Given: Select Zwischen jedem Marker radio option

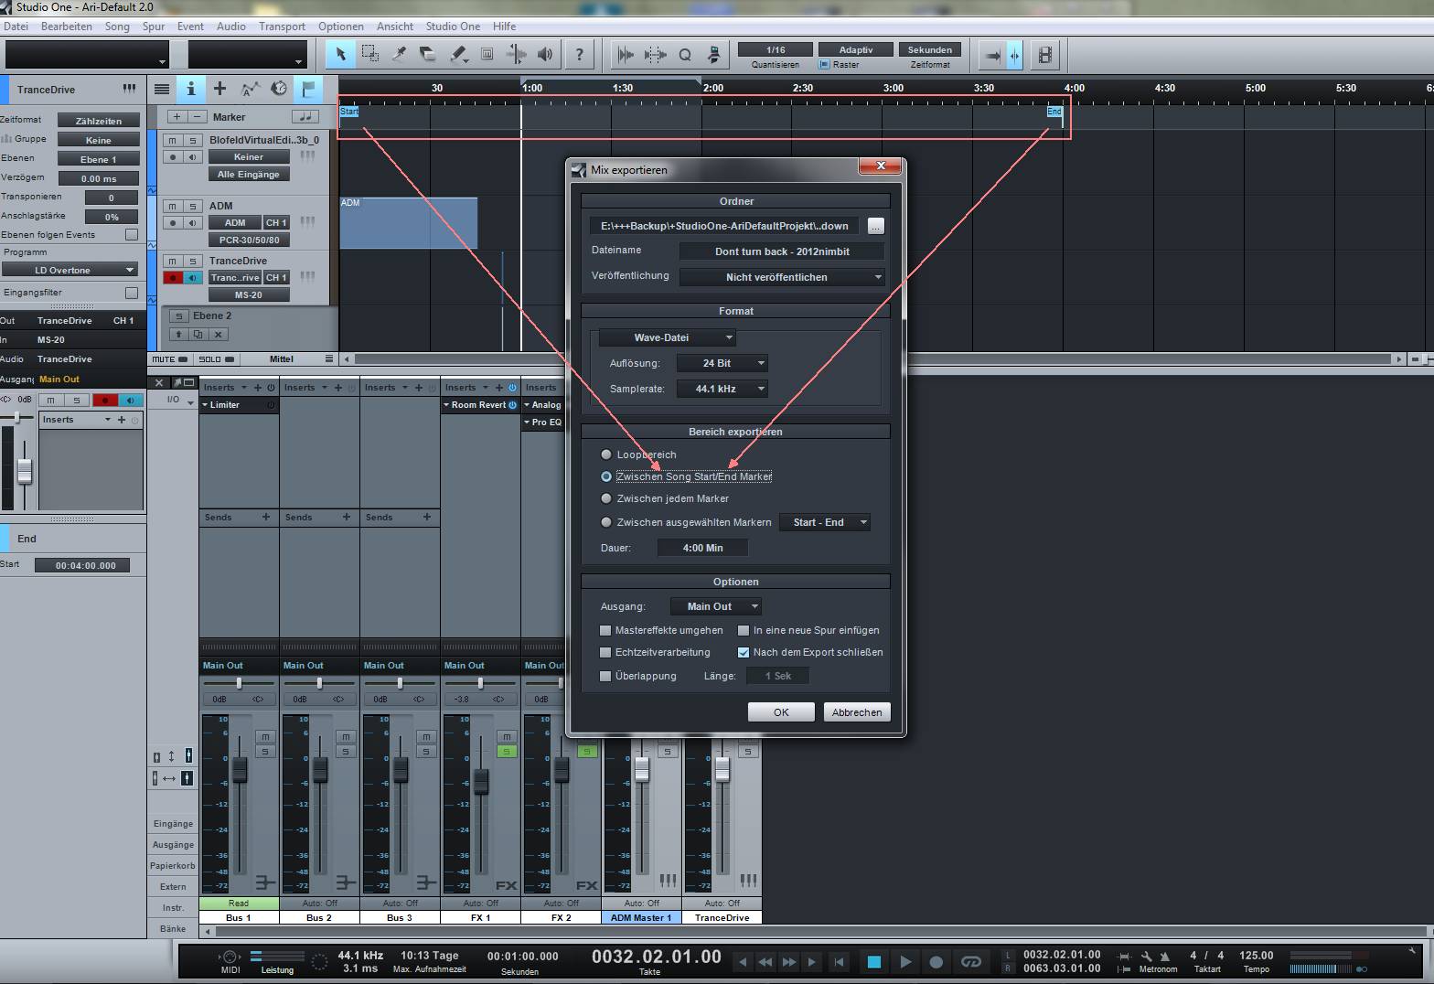Looking at the screenshot, I should [605, 498].
